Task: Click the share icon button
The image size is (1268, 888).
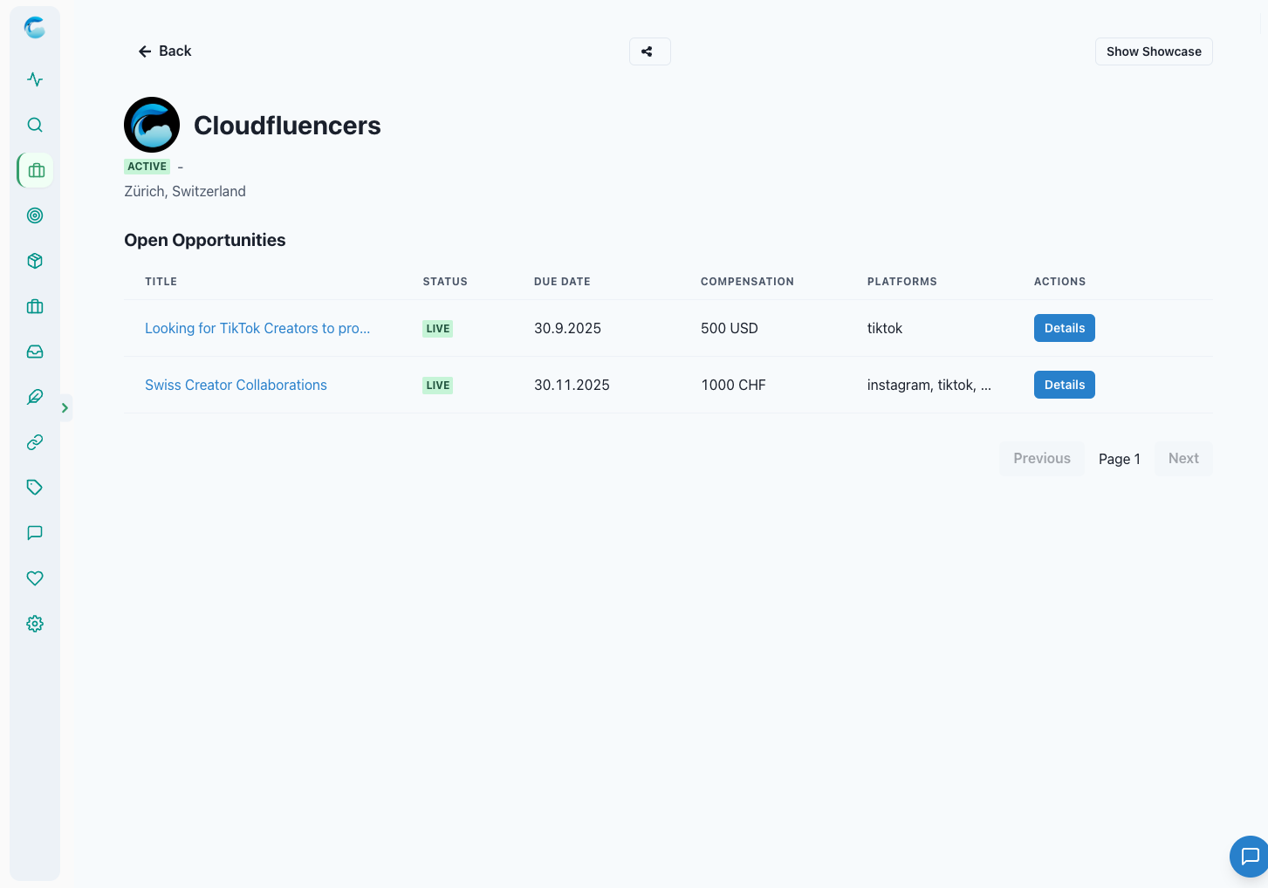Action: click(649, 51)
